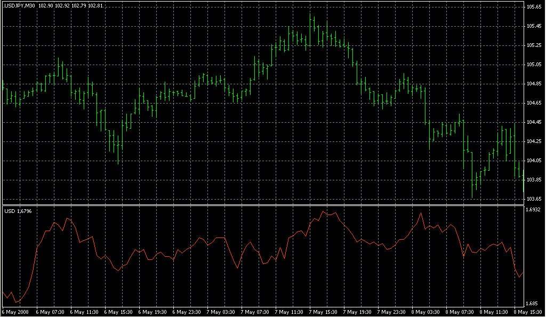Image resolution: width=546 pixels, height=317 pixels.
Task: Click the 6 May 2008 date label
Action: [x=15, y=312]
